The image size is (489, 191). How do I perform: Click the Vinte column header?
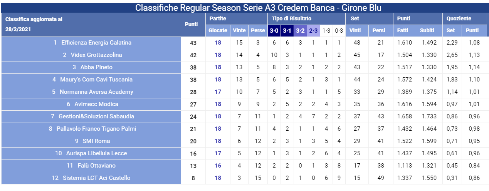[x=239, y=31]
